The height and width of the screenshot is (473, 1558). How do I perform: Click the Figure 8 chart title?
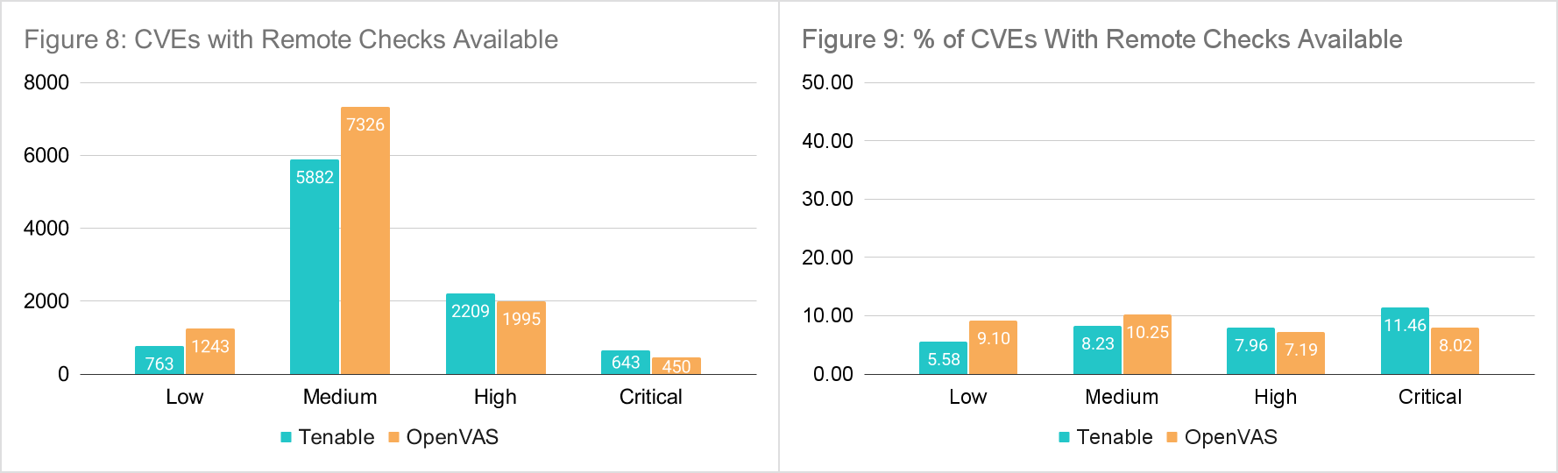tap(291, 39)
